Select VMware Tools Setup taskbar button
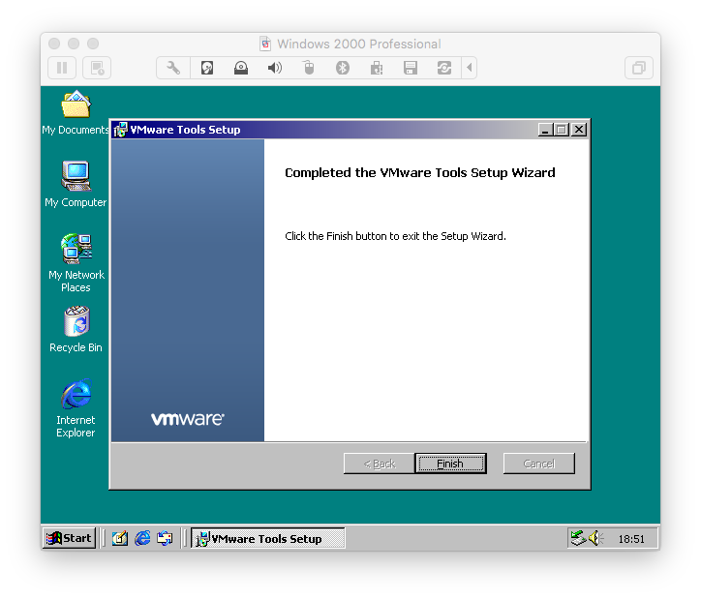This screenshot has height=599, width=701. point(268,538)
